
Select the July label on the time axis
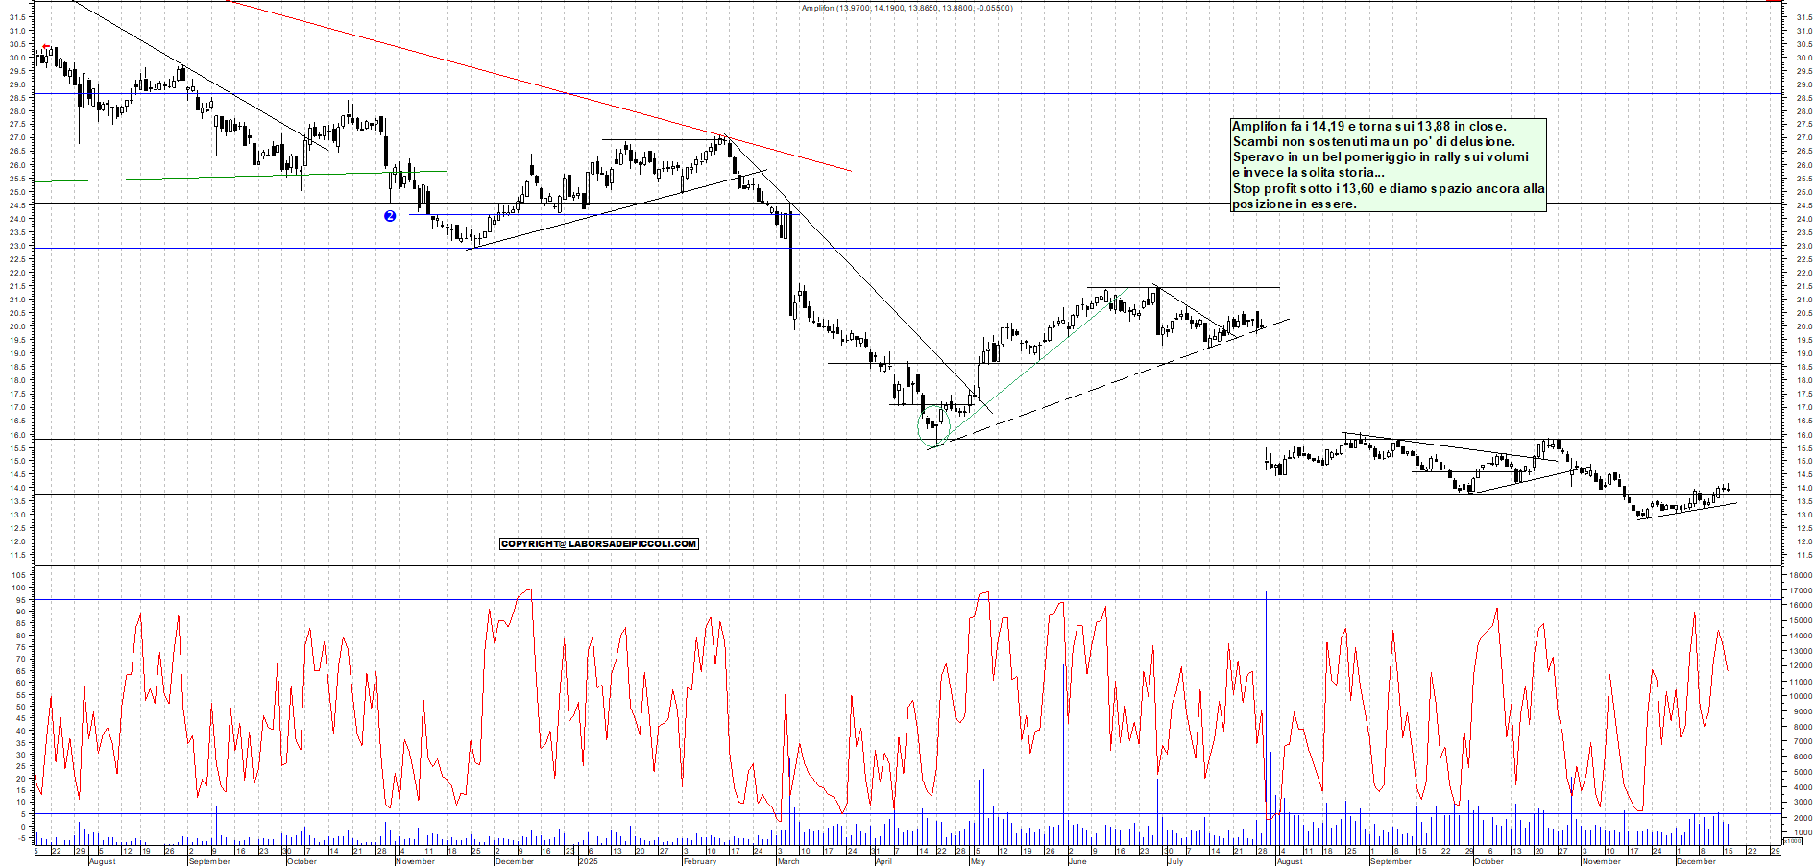point(1174,861)
